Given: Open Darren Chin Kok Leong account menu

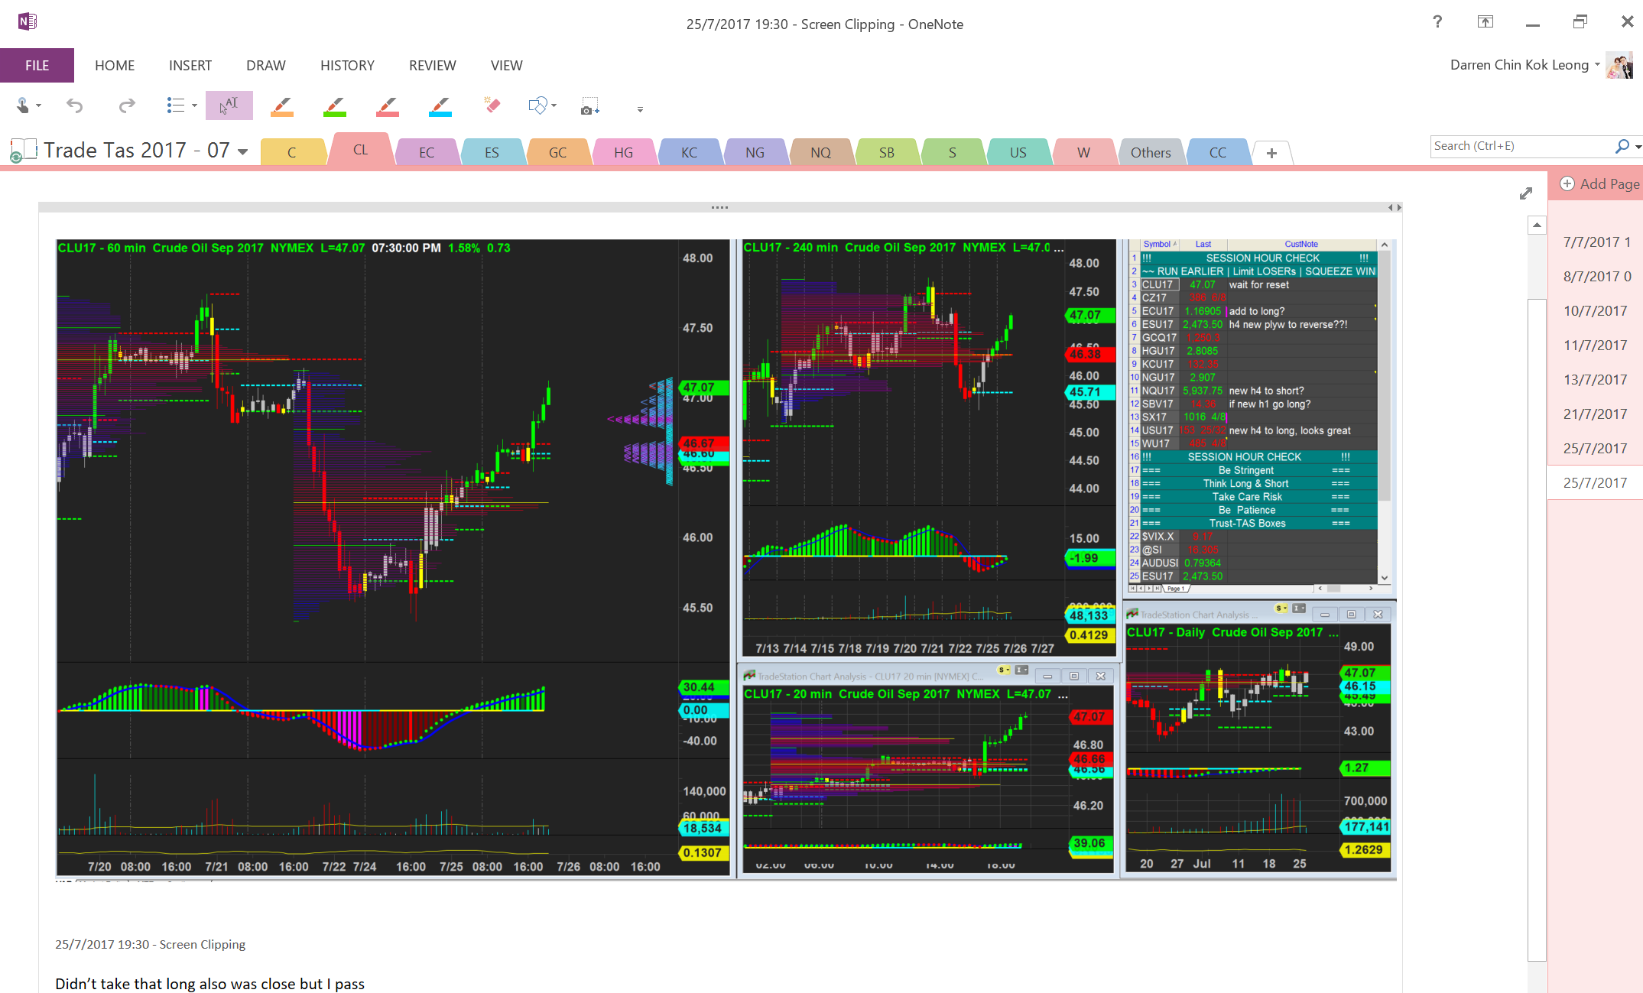Looking at the screenshot, I should (x=1524, y=65).
